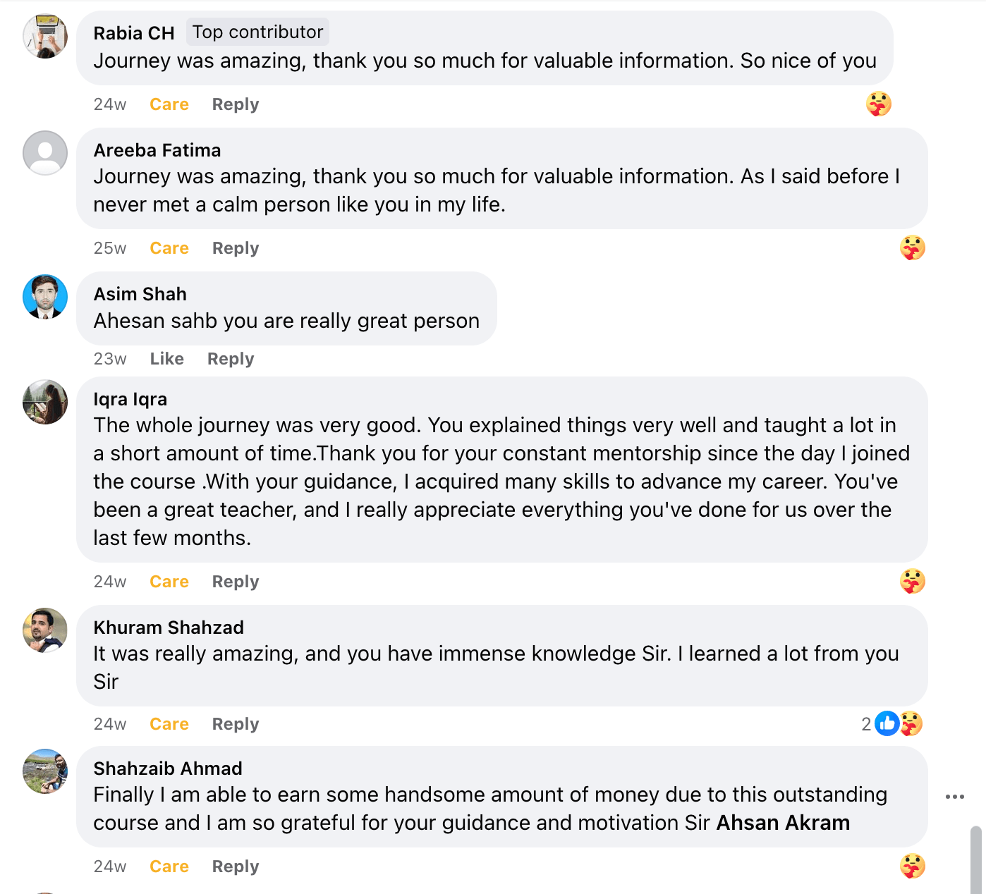
Task: Open Asim Shah's profile picture
Action: click(45, 297)
